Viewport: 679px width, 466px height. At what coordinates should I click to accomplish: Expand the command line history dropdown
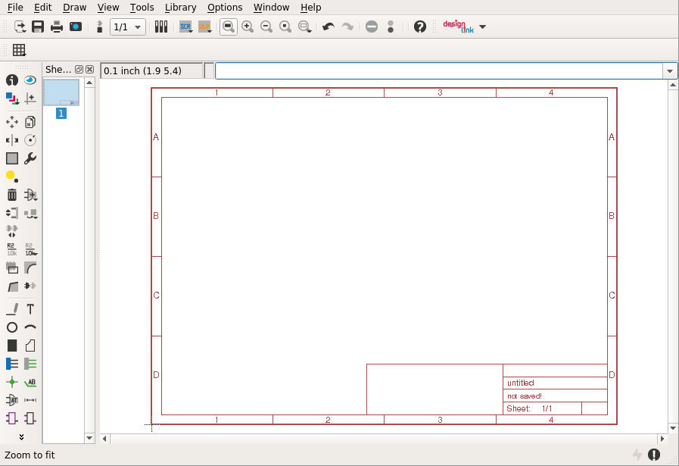669,70
